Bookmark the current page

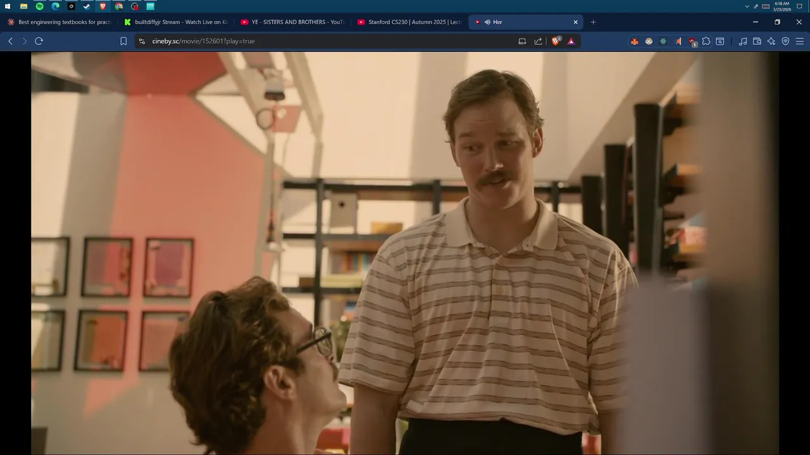tap(123, 41)
